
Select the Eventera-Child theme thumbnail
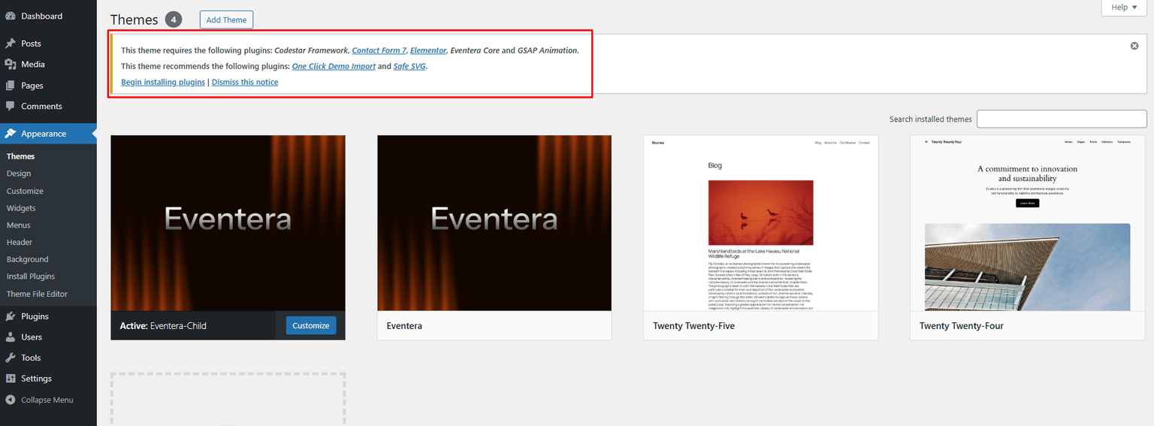pos(228,223)
